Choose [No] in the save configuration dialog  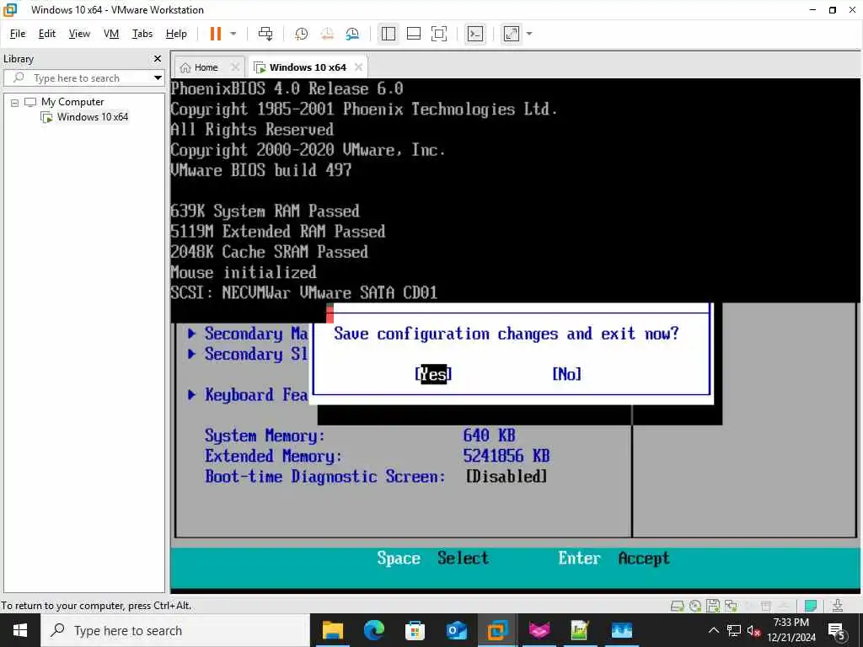point(567,375)
